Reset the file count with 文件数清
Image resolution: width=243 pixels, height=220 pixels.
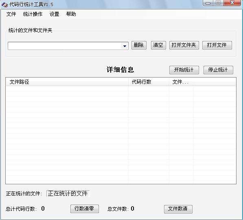pos(178,209)
